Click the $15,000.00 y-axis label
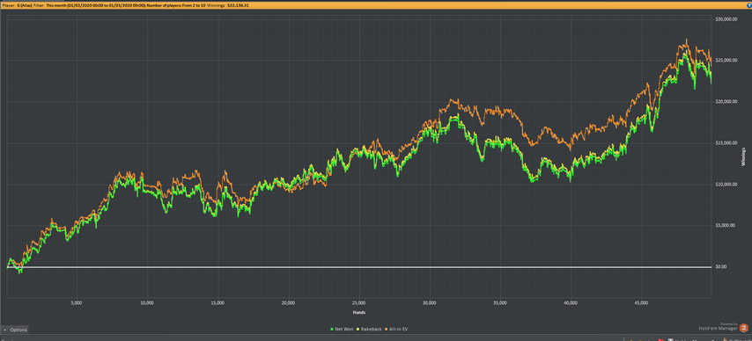Screen dimensions: 752x341 coord(726,143)
